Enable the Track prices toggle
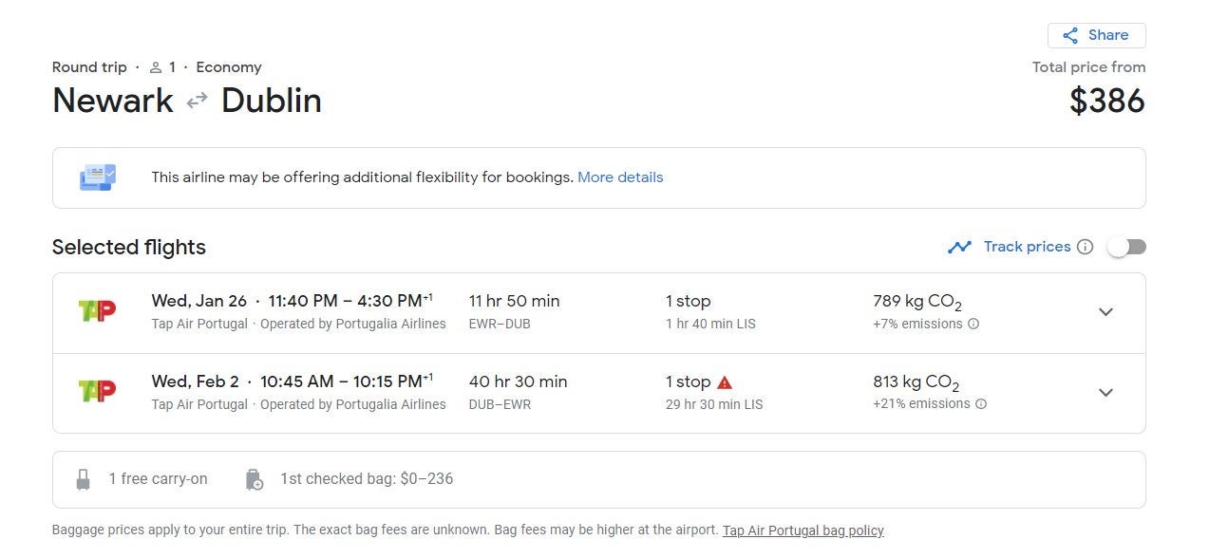Screen dimensions: 1228x558 (x=1126, y=247)
